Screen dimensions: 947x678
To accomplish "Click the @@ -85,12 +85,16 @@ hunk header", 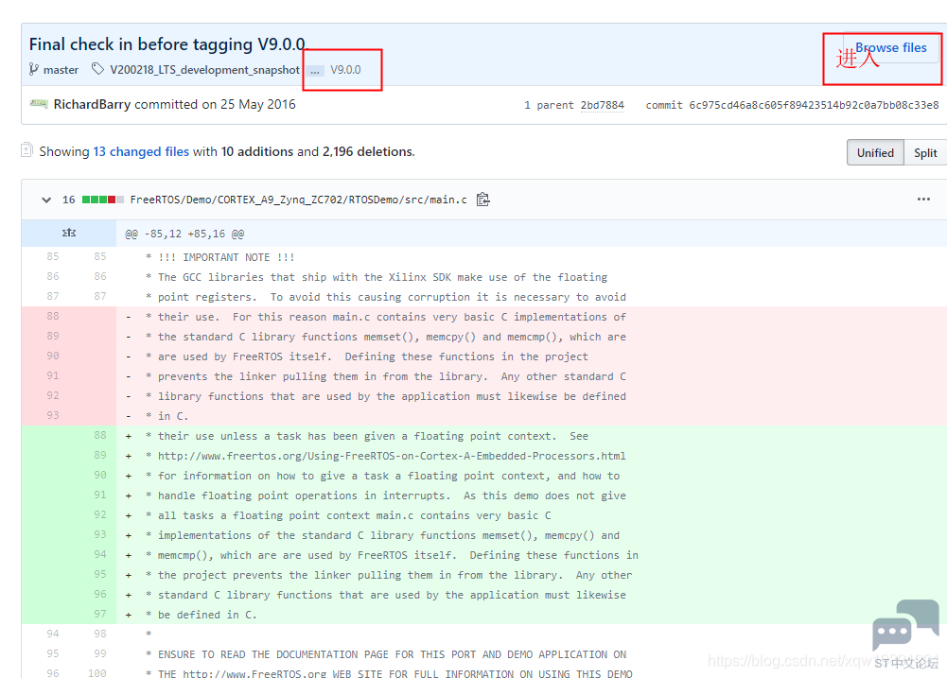I will tap(184, 234).
